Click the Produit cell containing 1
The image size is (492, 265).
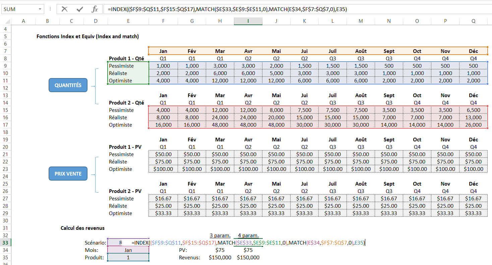pos(128,257)
